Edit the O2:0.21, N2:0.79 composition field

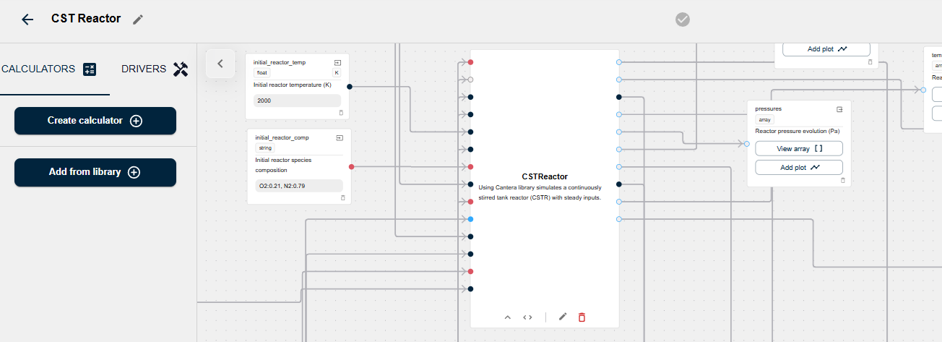(299, 186)
